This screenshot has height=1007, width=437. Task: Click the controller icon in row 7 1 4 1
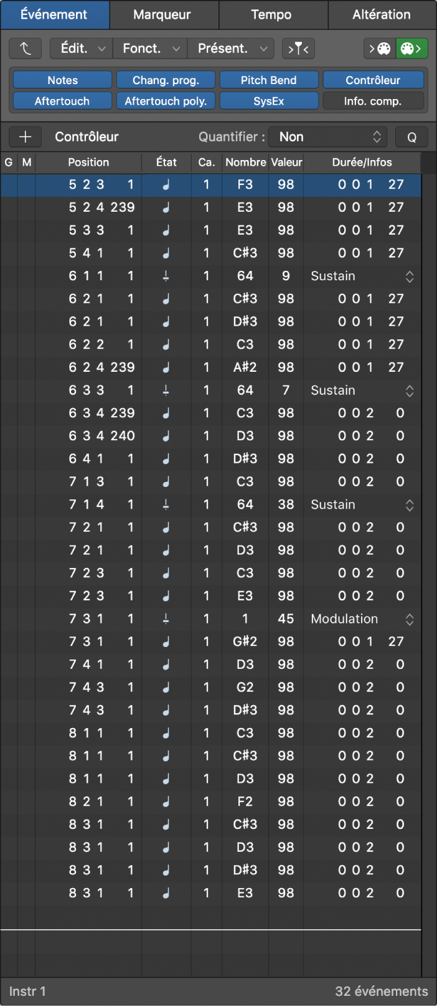coord(166,504)
